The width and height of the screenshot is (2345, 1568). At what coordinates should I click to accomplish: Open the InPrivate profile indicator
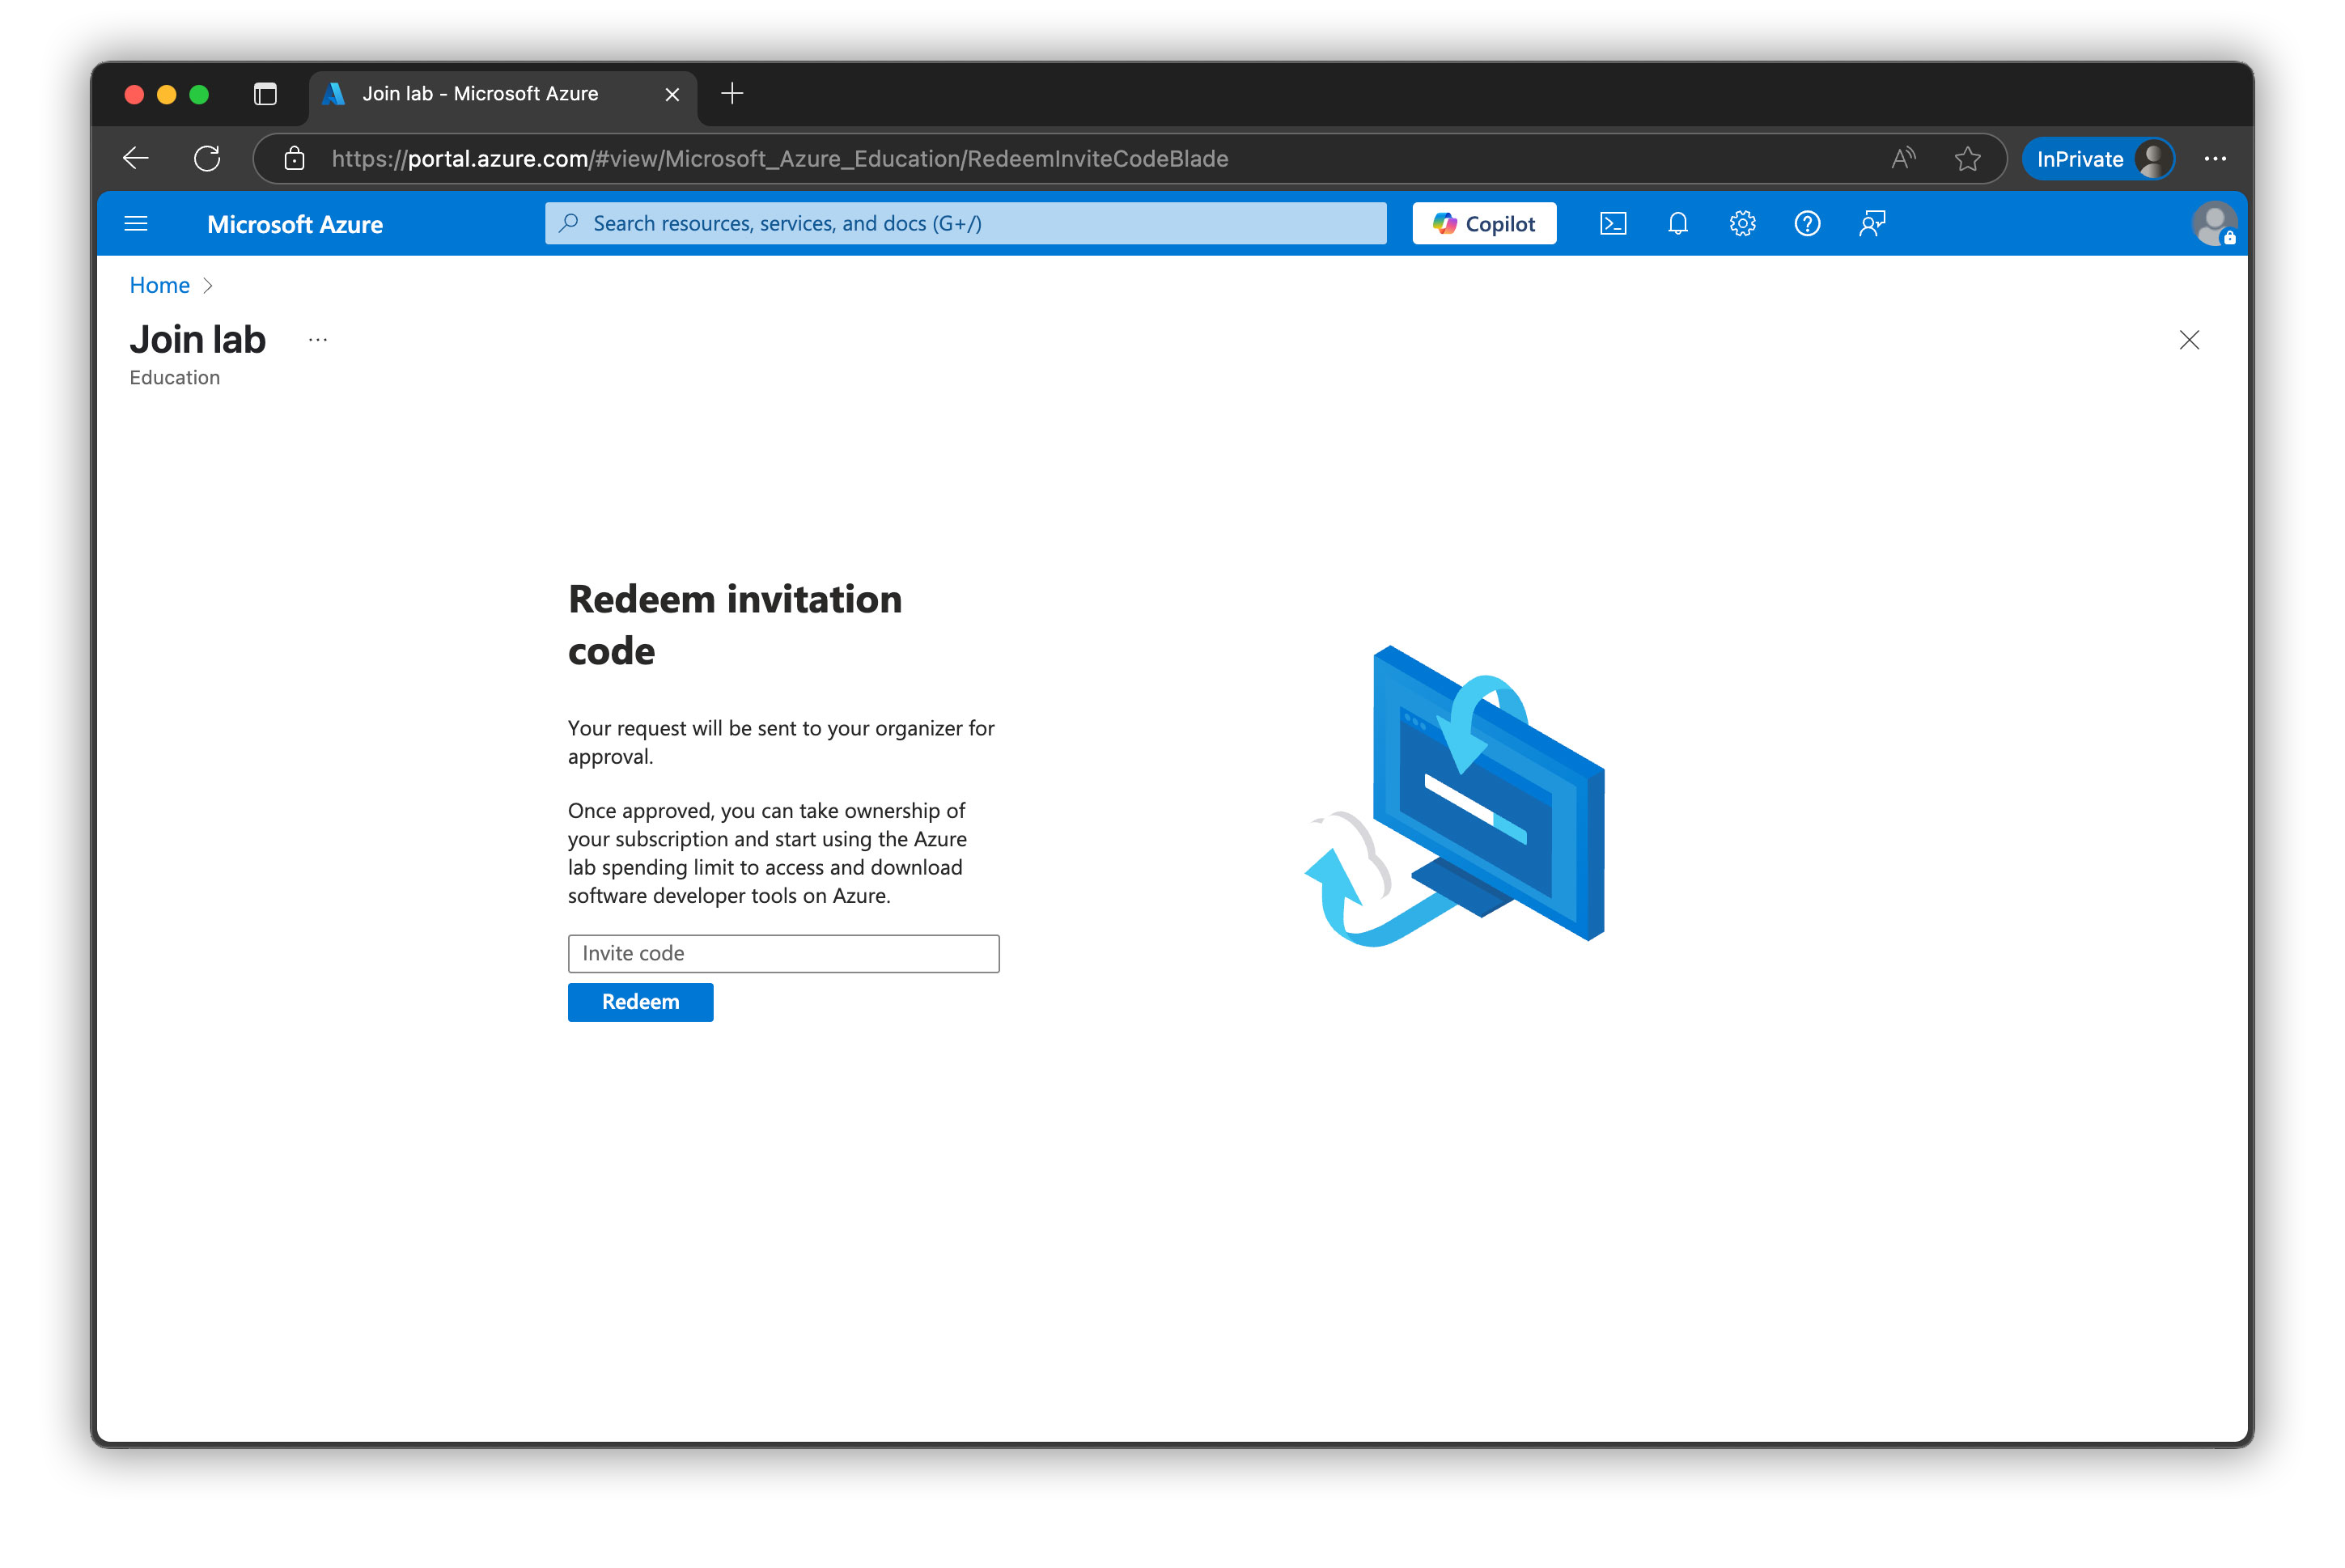2099,158
